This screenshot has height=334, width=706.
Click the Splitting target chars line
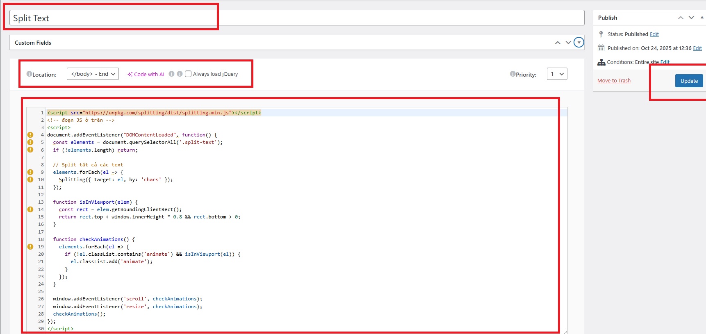(x=116, y=179)
